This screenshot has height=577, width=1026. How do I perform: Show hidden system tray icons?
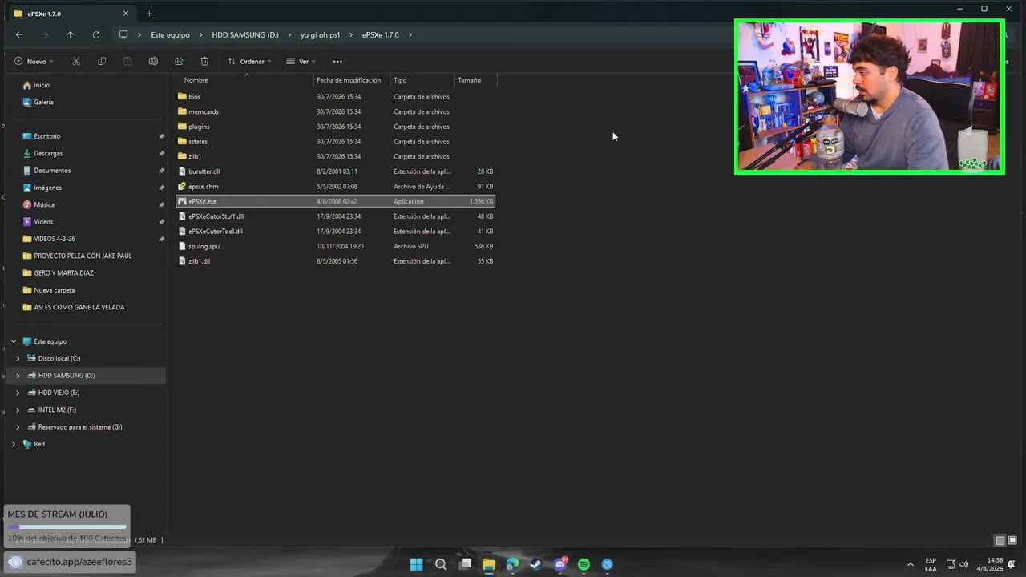[x=910, y=564]
